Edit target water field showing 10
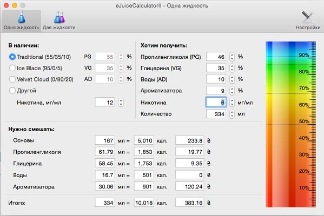Image resolution: width=324 pixels, height=216 pixels. coord(216,79)
